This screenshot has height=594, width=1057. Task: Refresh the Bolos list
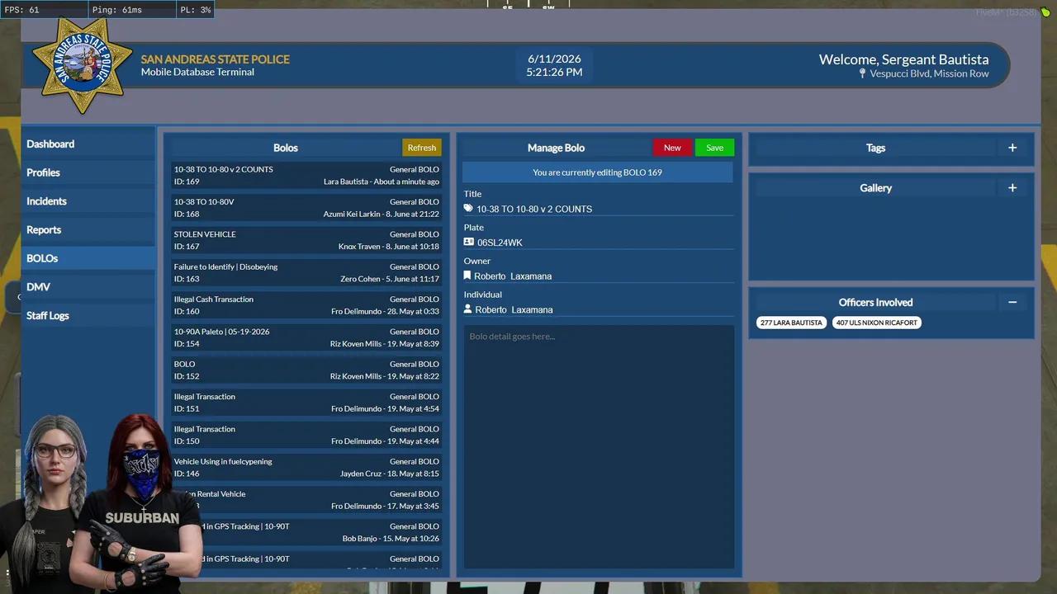422,148
